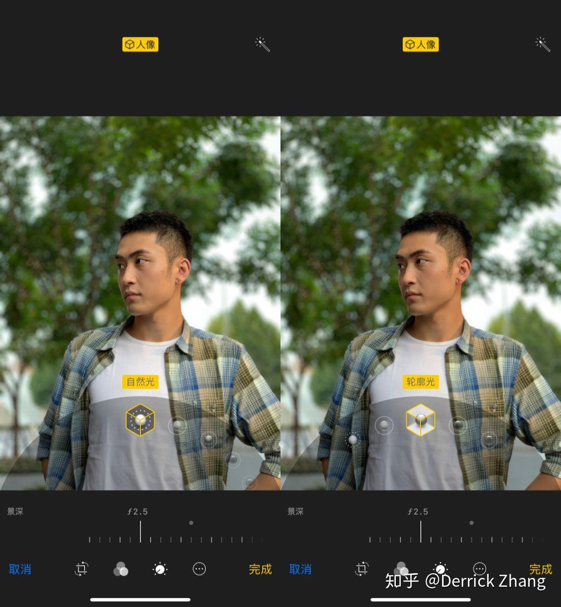
Task: Click the depth slider tick scale in left screenshot
Action: (176, 539)
